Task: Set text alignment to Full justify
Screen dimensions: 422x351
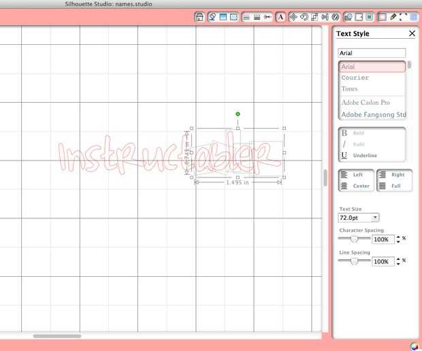Action: point(390,186)
